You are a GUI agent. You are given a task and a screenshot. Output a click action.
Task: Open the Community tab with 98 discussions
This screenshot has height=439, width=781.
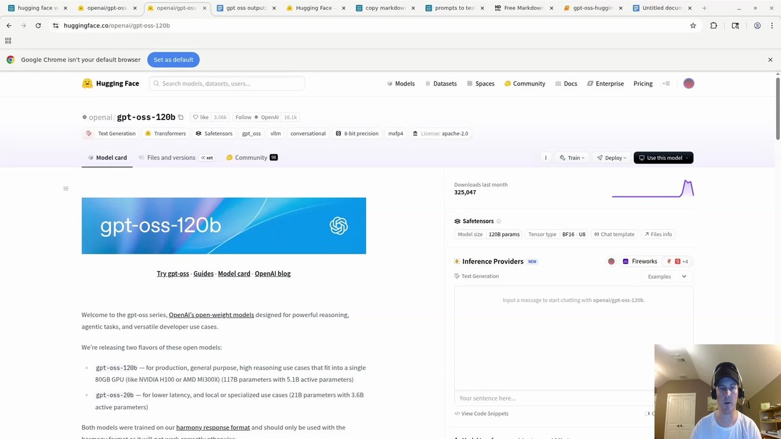252,158
